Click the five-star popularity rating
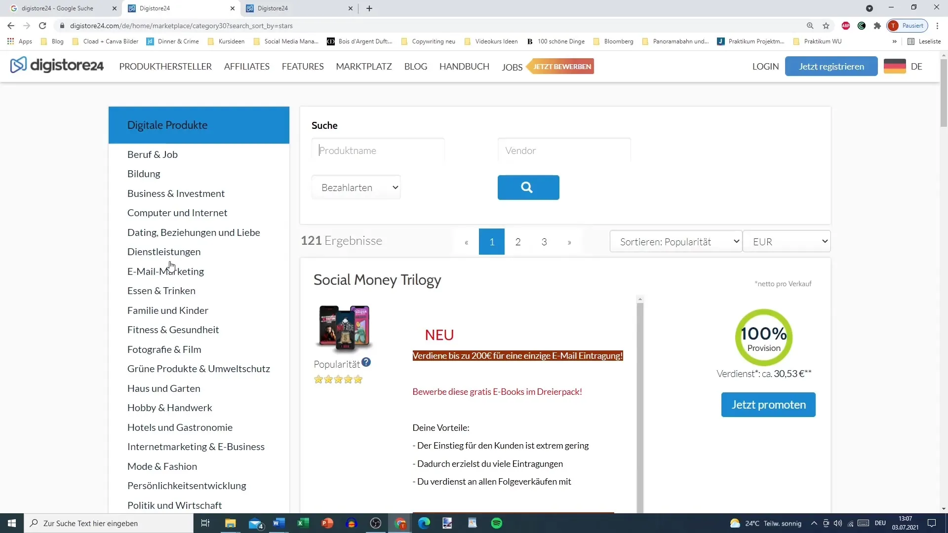 (338, 380)
